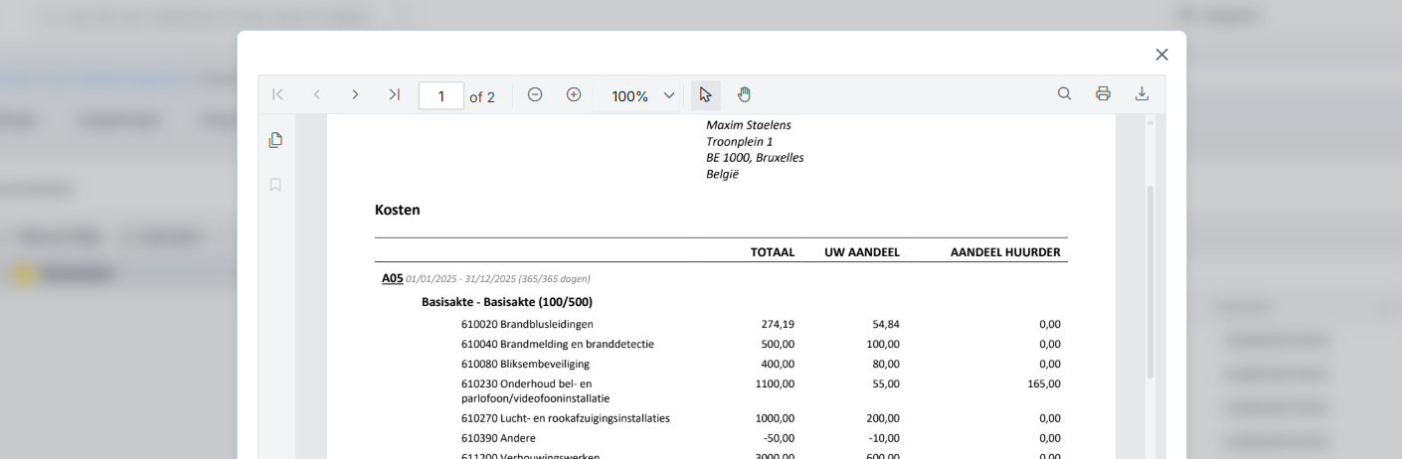Open the bookmarks sidebar panel

coord(275,185)
